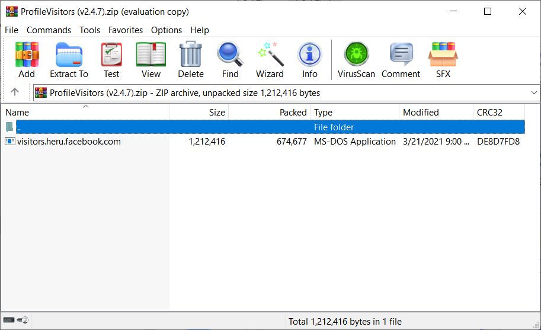The height and width of the screenshot is (330, 541).
Task: Click the File folder type cell
Action: coord(334,127)
